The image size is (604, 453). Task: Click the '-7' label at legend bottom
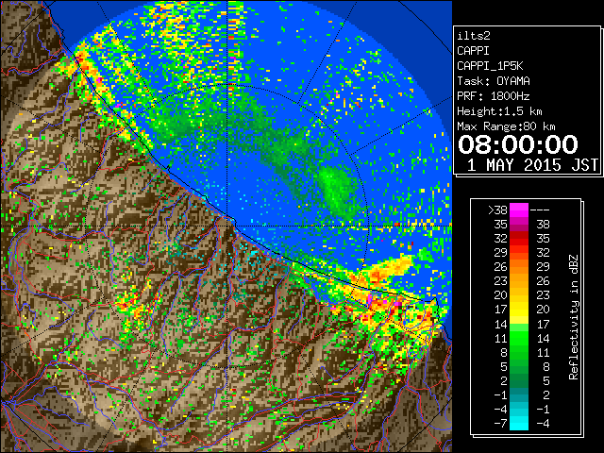[x=500, y=424]
